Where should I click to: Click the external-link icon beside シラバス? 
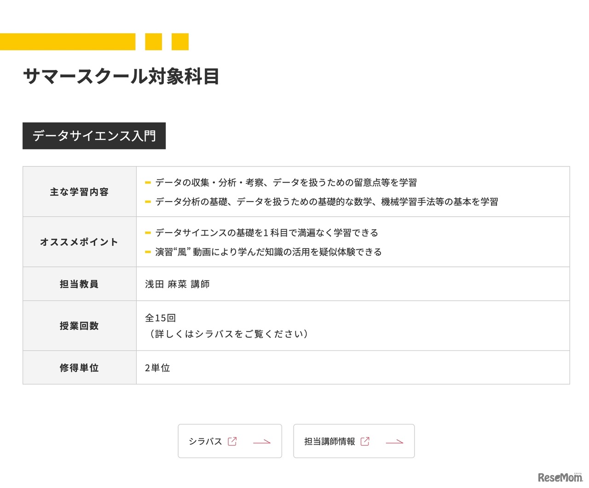[x=232, y=442]
